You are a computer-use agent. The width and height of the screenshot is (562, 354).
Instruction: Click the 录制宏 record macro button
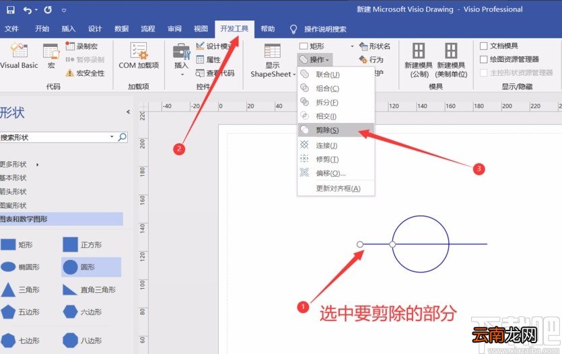(x=81, y=46)
